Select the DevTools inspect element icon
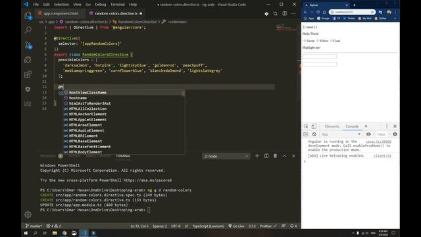Image resolution: width=421 pixels, height=237 pixels. (306, 126)
